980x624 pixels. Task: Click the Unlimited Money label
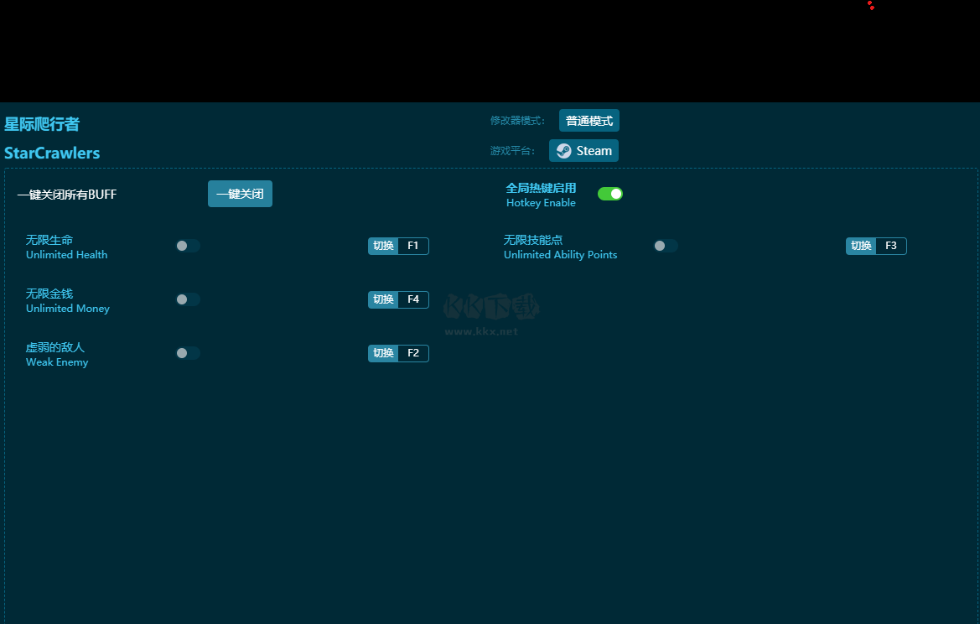click(68, 309)
